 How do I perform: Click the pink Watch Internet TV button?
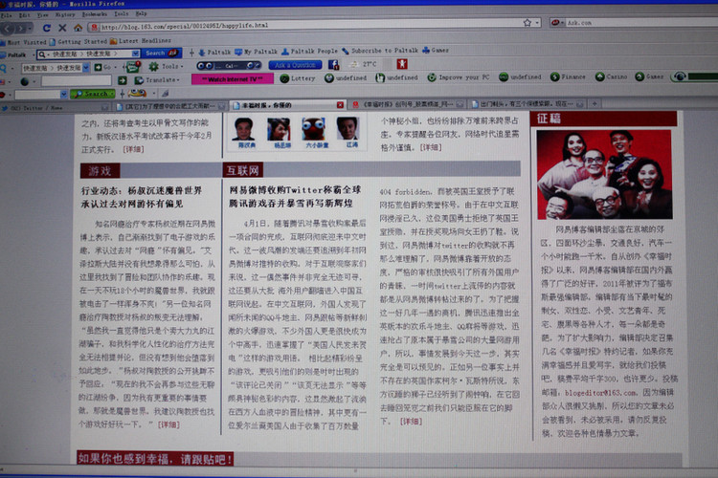(232, 78)
